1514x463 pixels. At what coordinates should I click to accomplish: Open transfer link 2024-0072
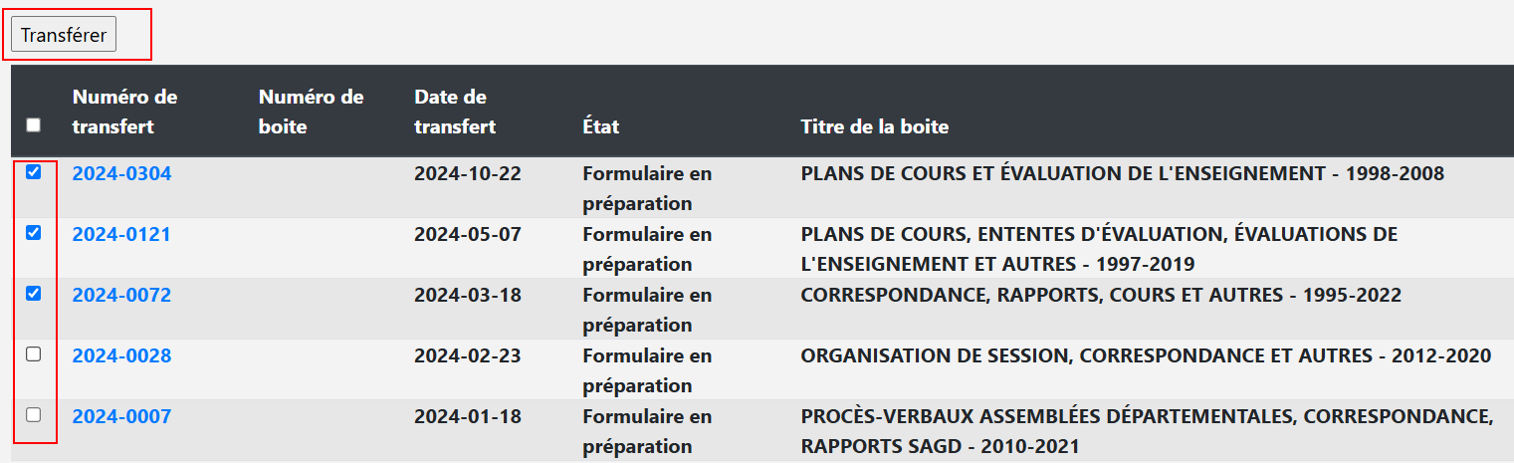(x=121, y=296)
